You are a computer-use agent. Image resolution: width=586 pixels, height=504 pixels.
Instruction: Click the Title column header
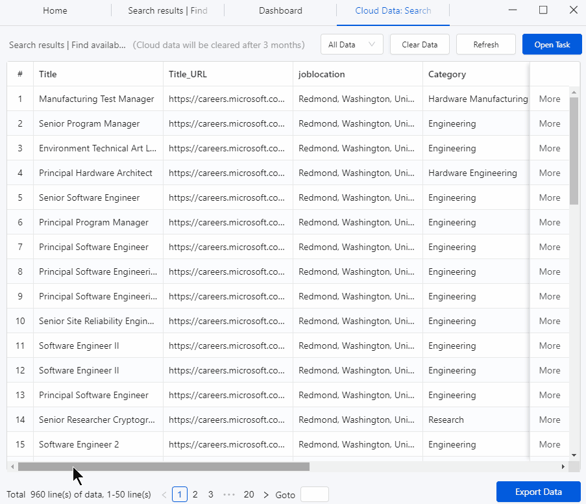click(98, 74)
